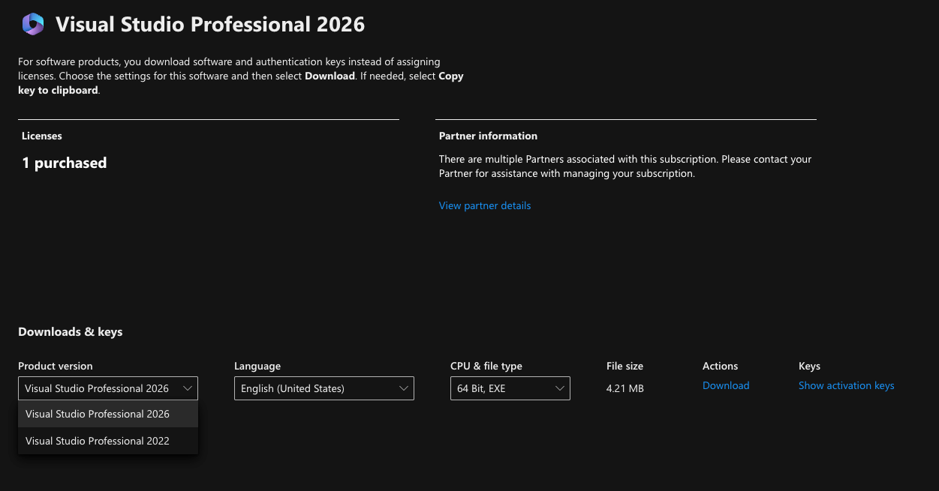The image size is (939, 491).
Task: Click the Language dropdown chevron
Action: (405, 388)
